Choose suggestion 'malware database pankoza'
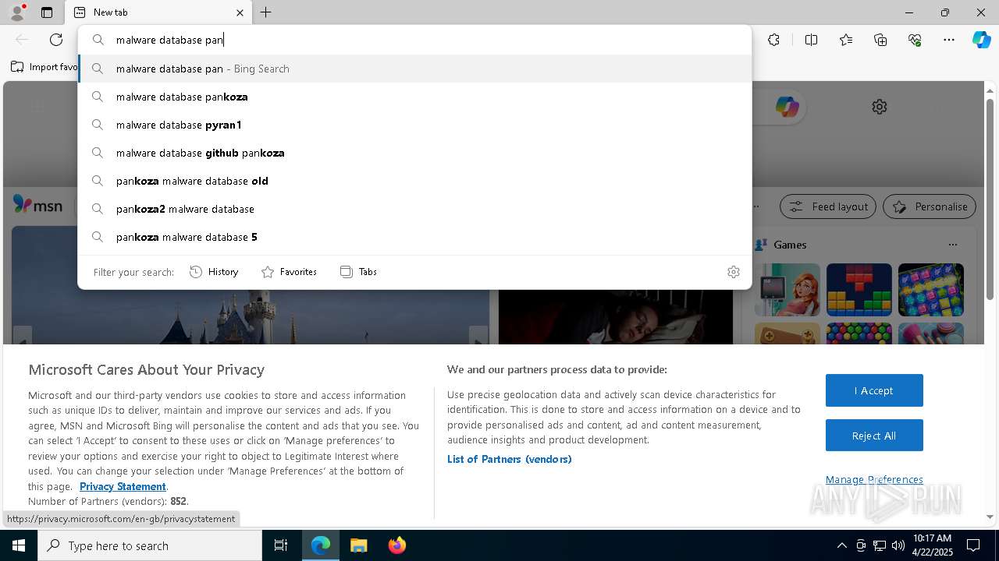This screenshot has width=999, height=561. coord(414,97)
